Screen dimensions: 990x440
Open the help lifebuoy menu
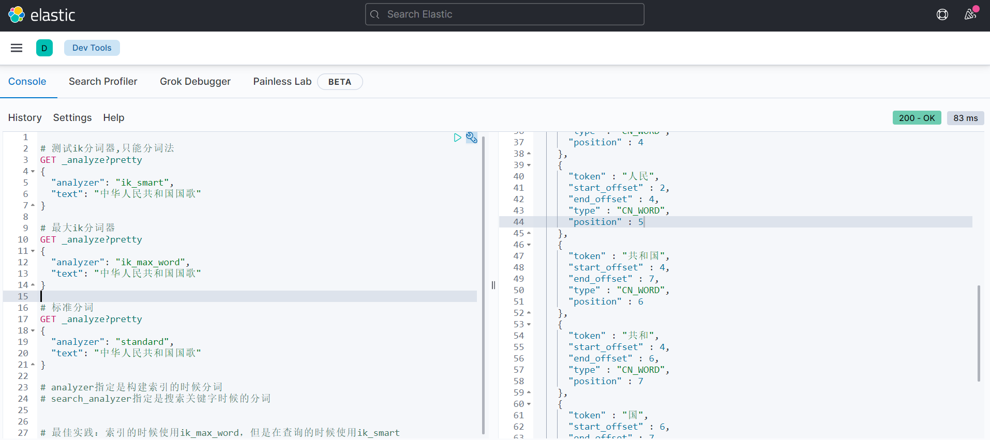coord(942,14)
